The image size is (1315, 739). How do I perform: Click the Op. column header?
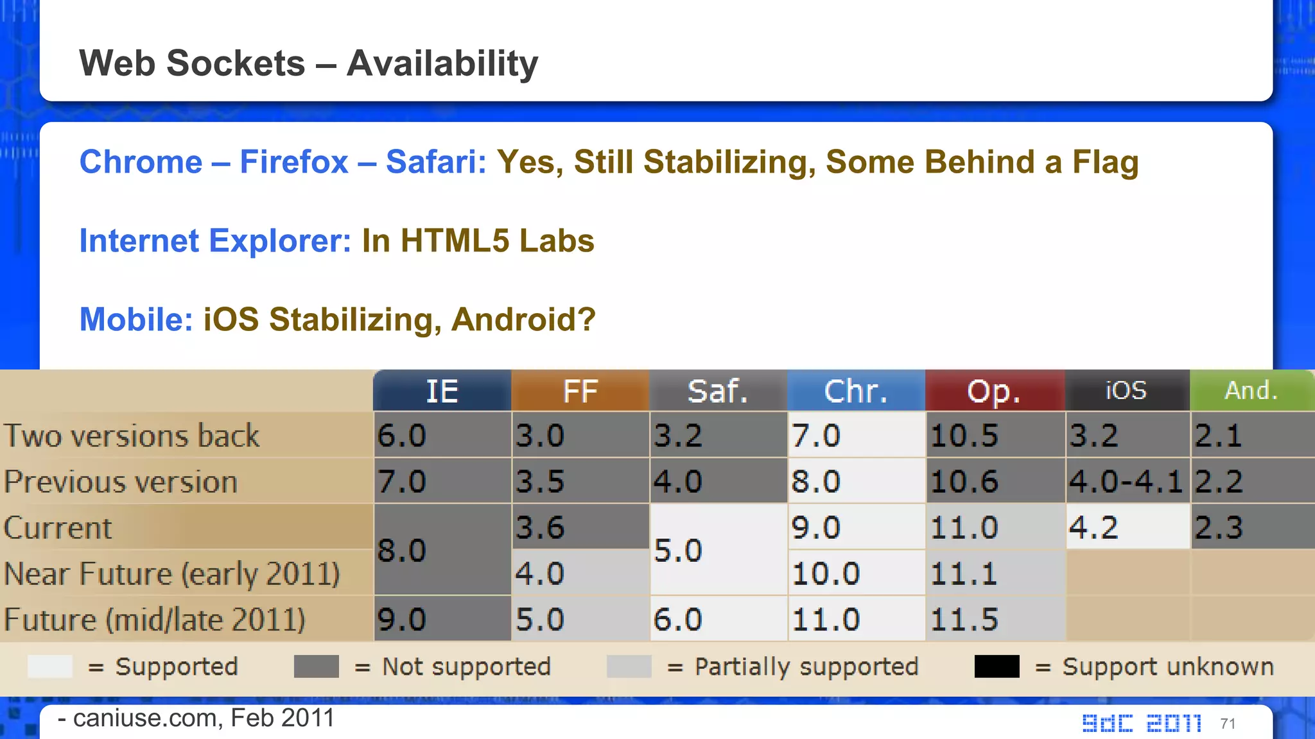coord(994,391)
